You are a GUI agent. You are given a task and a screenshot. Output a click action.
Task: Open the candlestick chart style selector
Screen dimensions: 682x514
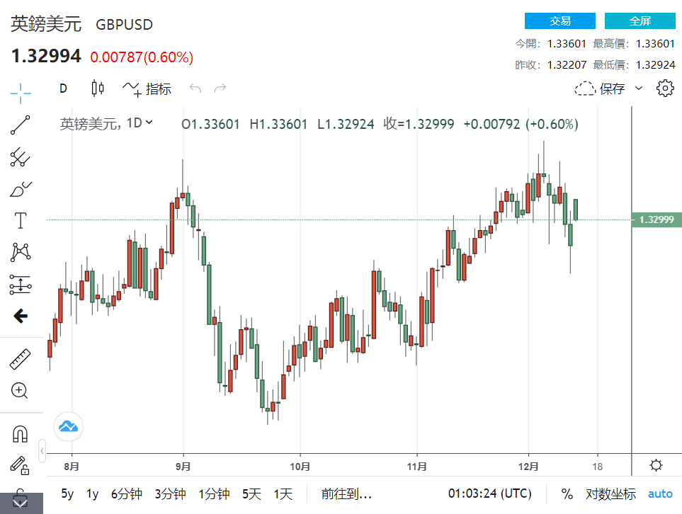tap(98, 88)
